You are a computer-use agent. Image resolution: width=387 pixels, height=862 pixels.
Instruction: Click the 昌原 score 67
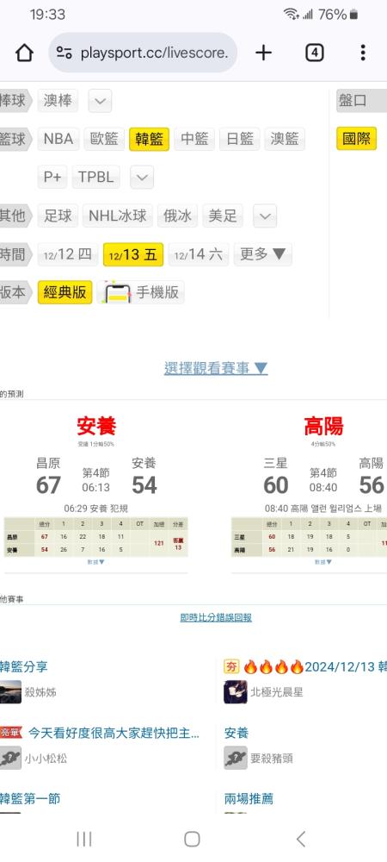tap(48, 485)
